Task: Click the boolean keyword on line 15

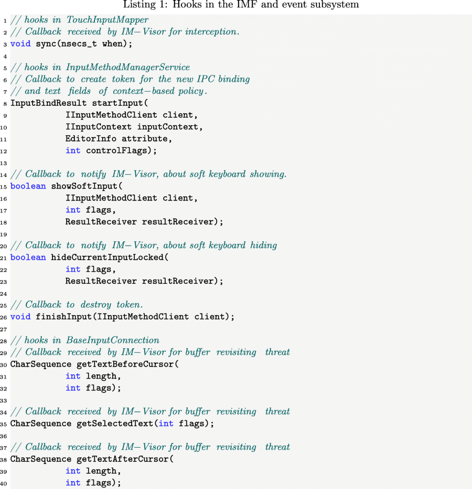Action: tap(28, 186)
